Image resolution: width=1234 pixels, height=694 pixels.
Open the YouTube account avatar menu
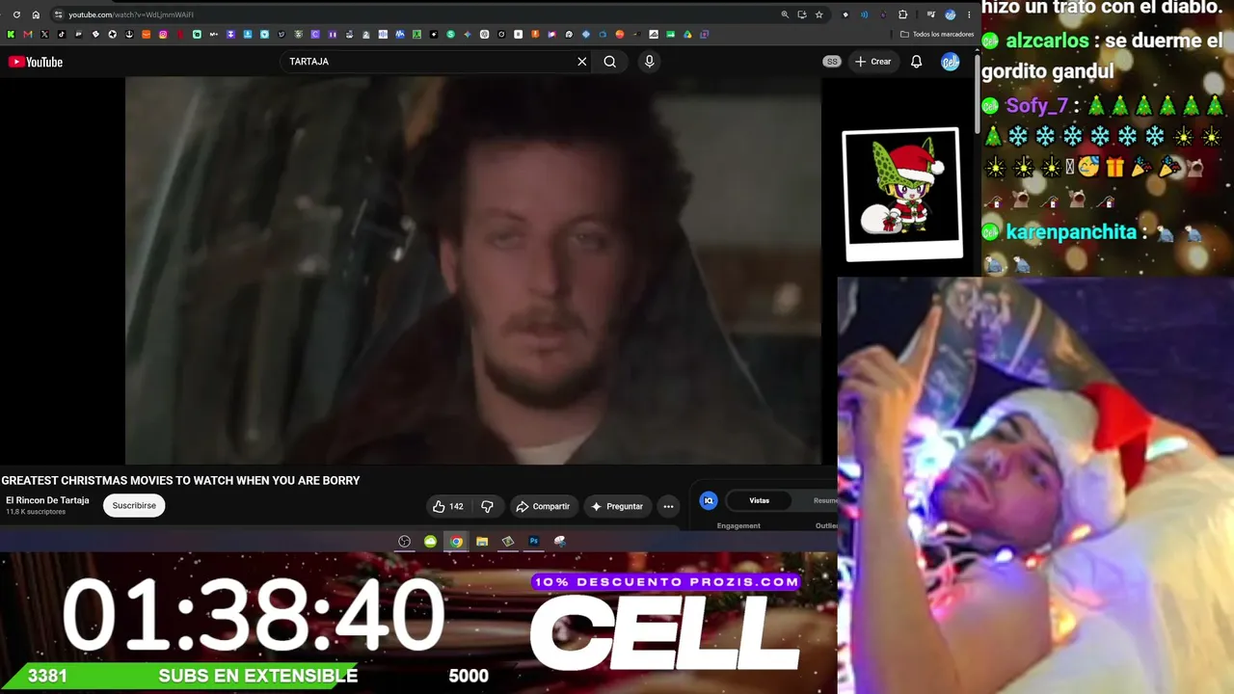(x=951, y=62)
